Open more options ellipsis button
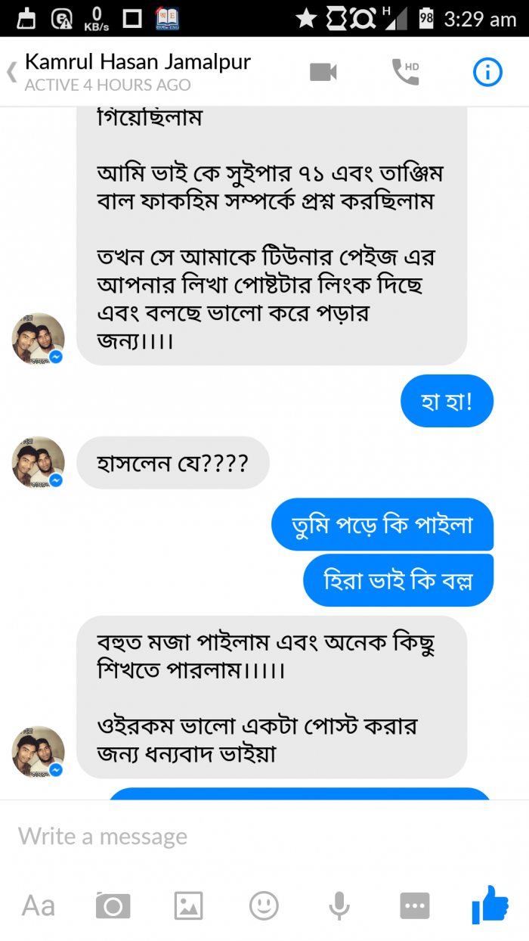The width and height of the screenshot is (529, 941). coord(415,905)
